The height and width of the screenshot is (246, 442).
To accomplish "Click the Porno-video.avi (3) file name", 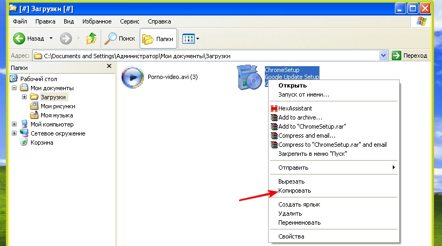I will [172, 77].
